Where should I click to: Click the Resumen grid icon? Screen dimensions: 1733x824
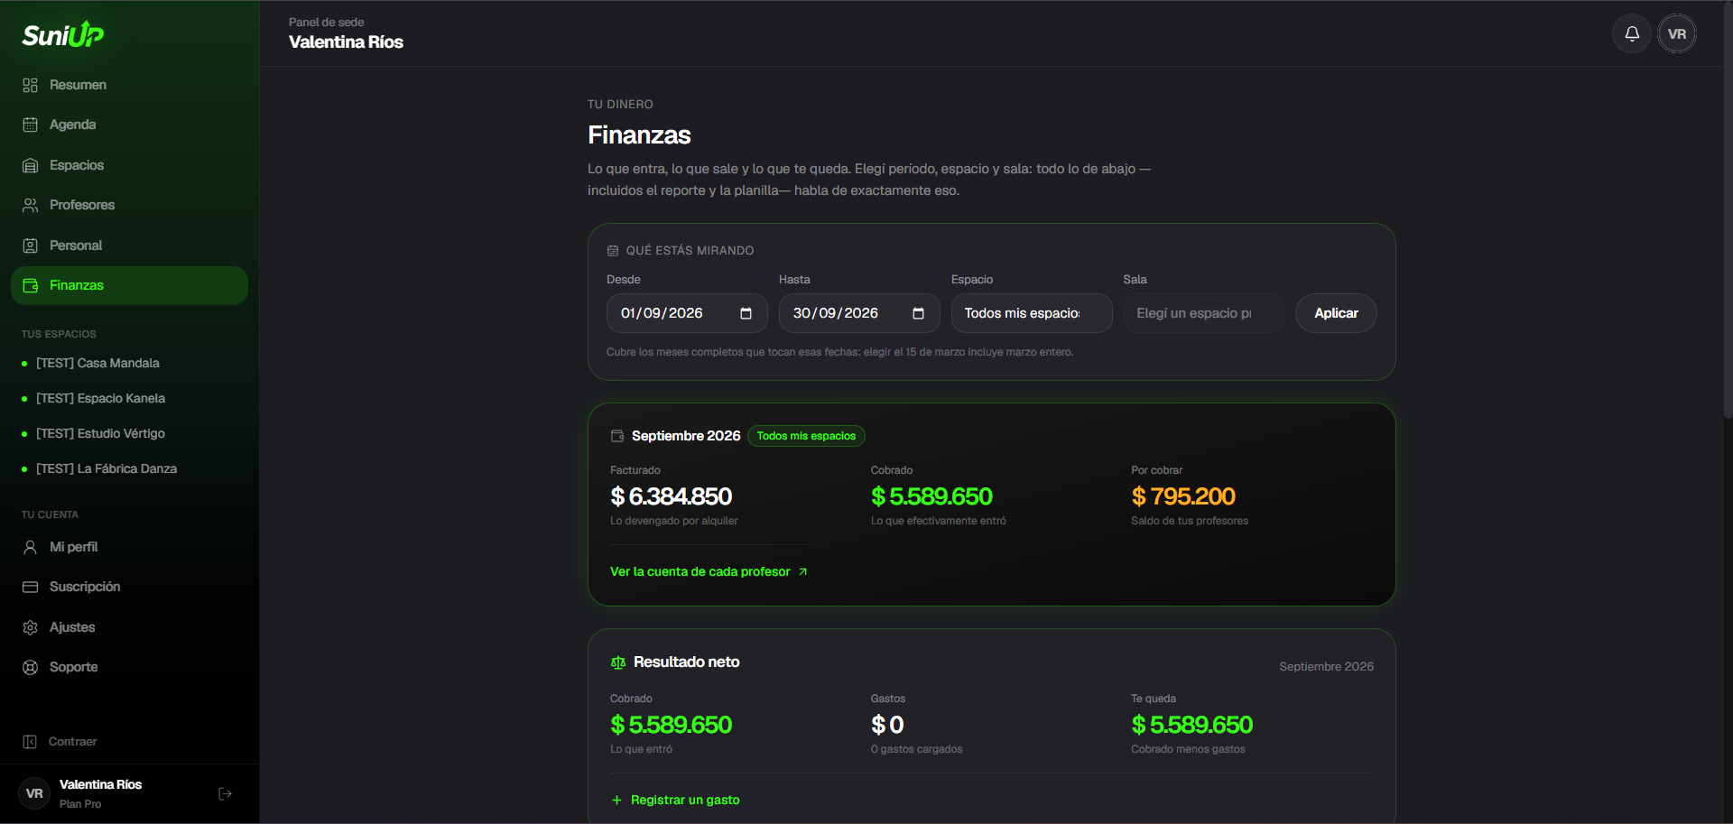[x=30, y=85]
